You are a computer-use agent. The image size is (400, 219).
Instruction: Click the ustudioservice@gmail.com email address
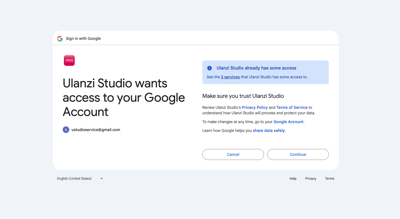coord(96,130)
